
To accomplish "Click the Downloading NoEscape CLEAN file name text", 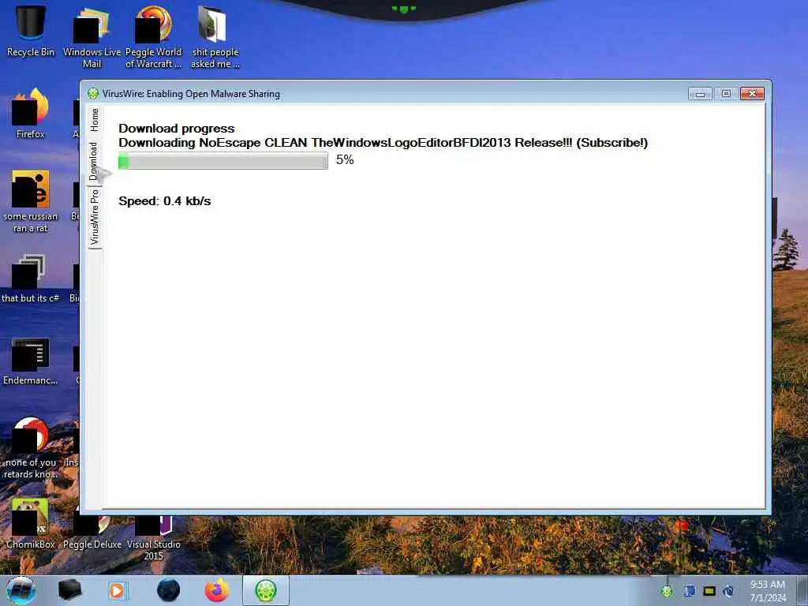I will pyautogui.click(x=383, y=143).
